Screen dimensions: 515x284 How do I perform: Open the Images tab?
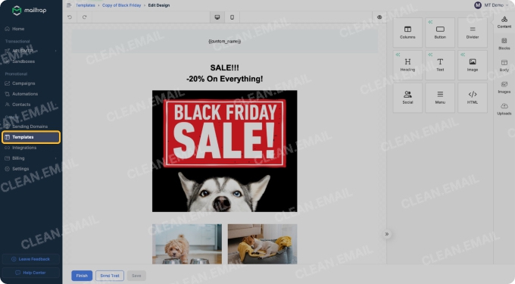[x=504, y=88]
